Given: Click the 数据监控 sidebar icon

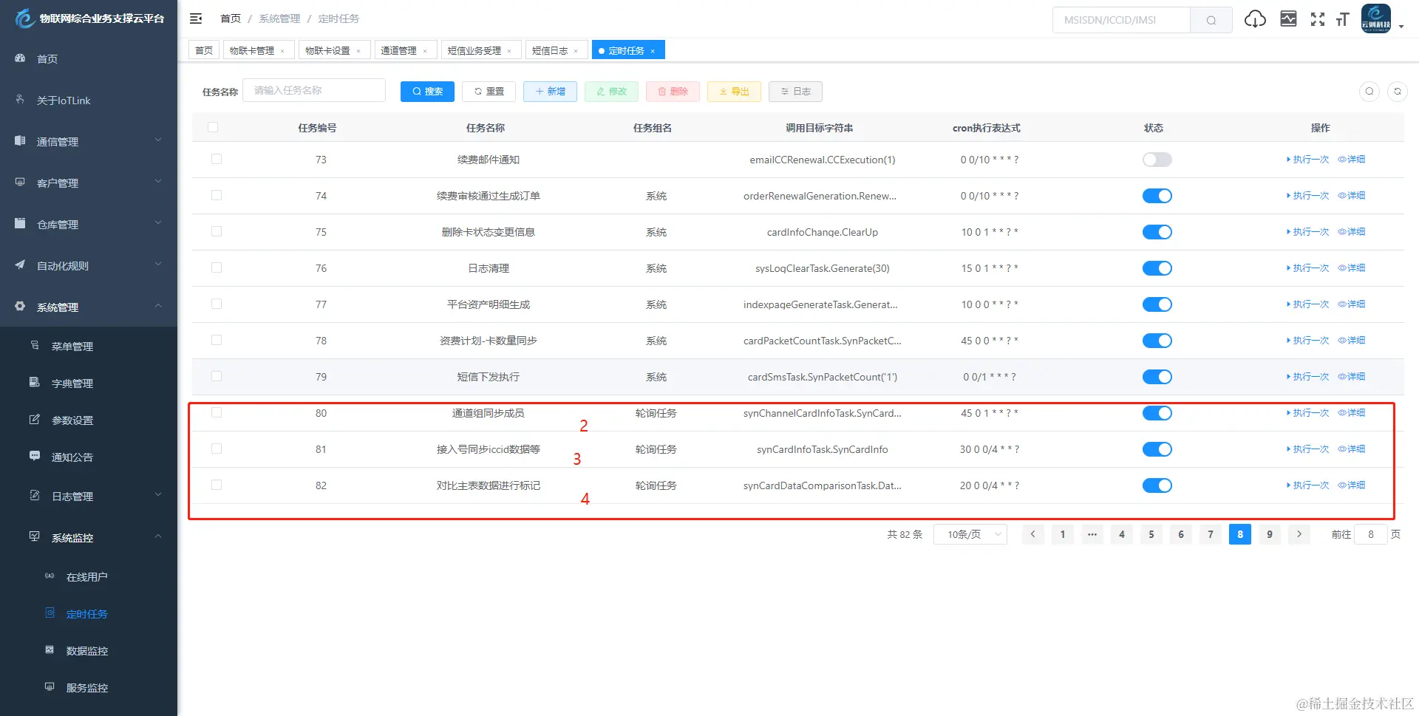Looking at the screenshot, I should pos(50,649).
